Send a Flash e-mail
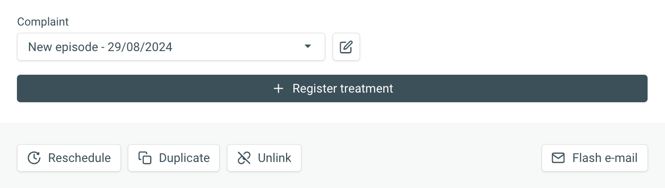This screenshot has width=665, height=188. pos(595,158)
